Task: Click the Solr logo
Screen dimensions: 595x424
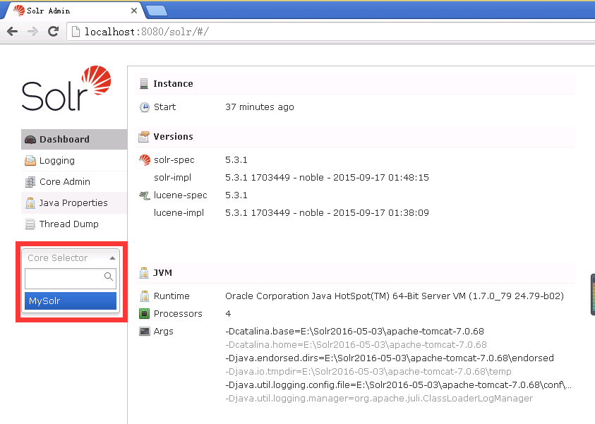Action: [x=66, y=88]
